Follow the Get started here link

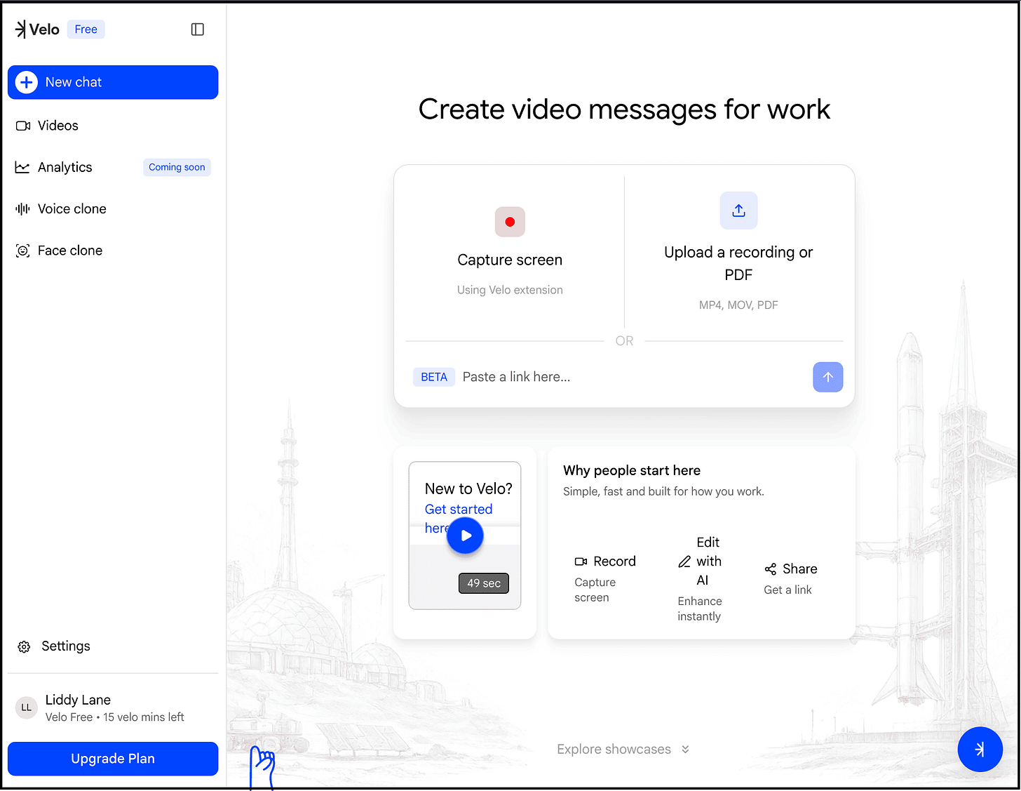459,519
